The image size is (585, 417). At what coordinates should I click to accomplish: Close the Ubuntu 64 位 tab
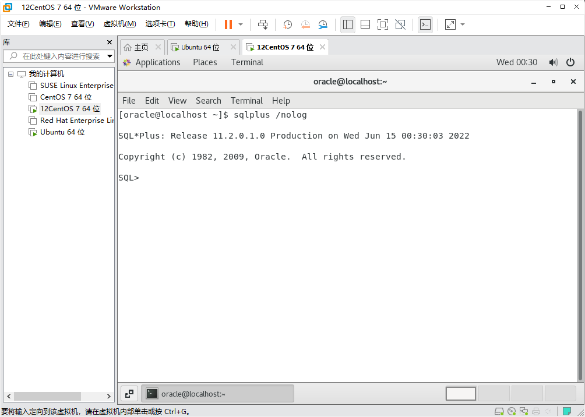(233, 47)
